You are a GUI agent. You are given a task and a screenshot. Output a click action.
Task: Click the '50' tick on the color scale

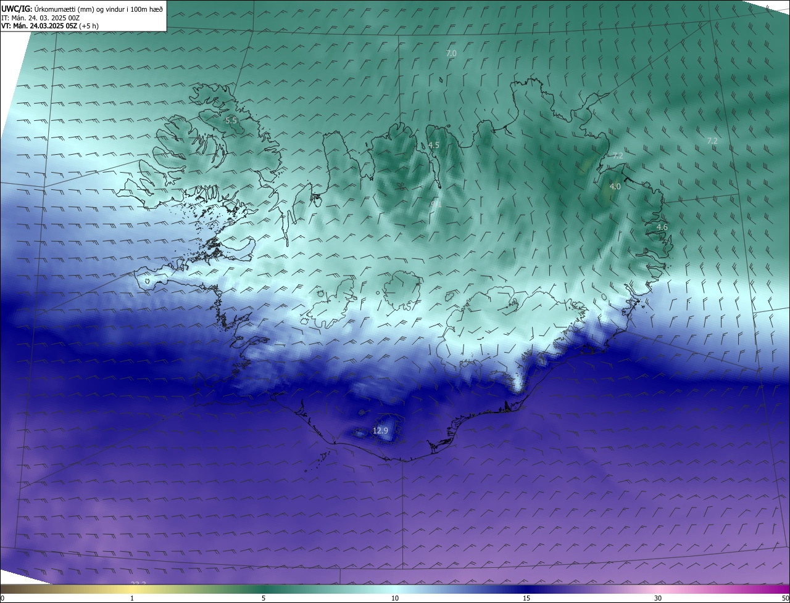tap(785, 598)
